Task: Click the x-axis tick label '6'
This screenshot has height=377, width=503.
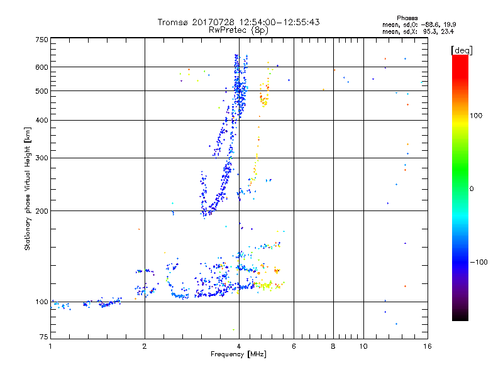Action: click(294, 346)
